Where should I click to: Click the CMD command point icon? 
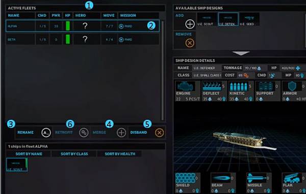[x=273, y=76]
